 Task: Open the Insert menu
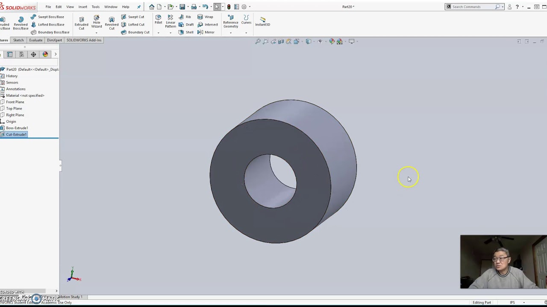pos(82,7)
